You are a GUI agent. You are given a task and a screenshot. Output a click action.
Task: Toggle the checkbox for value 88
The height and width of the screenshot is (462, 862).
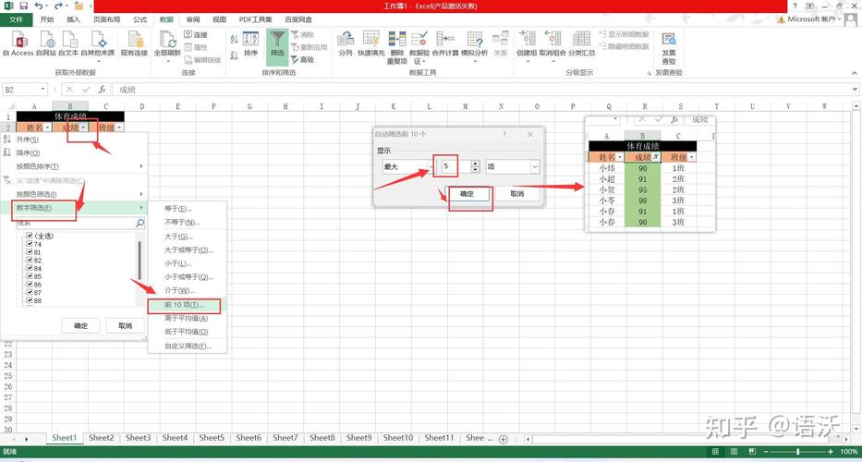pos(30,301)
